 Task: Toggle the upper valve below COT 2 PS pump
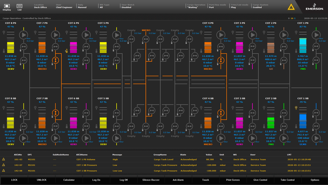pos(283,47)
